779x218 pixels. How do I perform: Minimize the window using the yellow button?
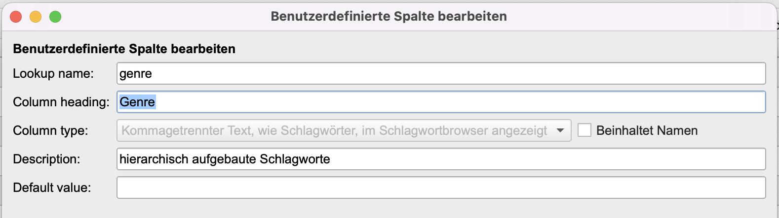(x=36, y=17)
